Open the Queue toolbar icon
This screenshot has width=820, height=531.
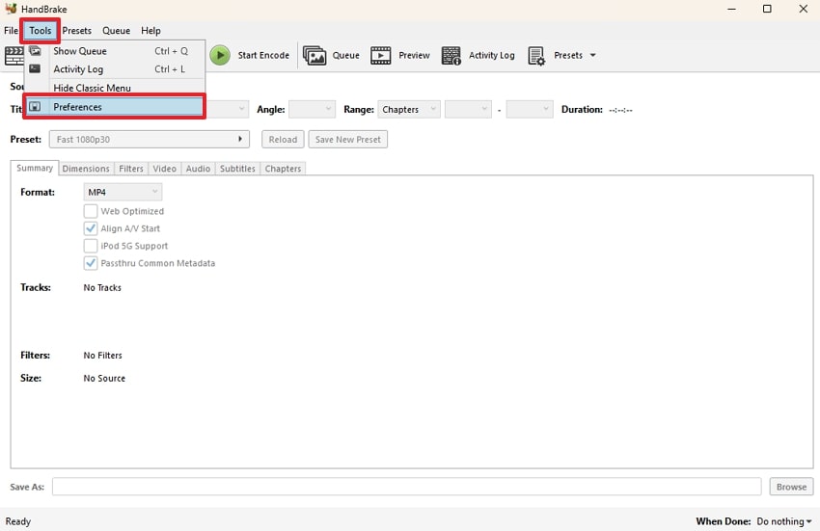point(314,55)
